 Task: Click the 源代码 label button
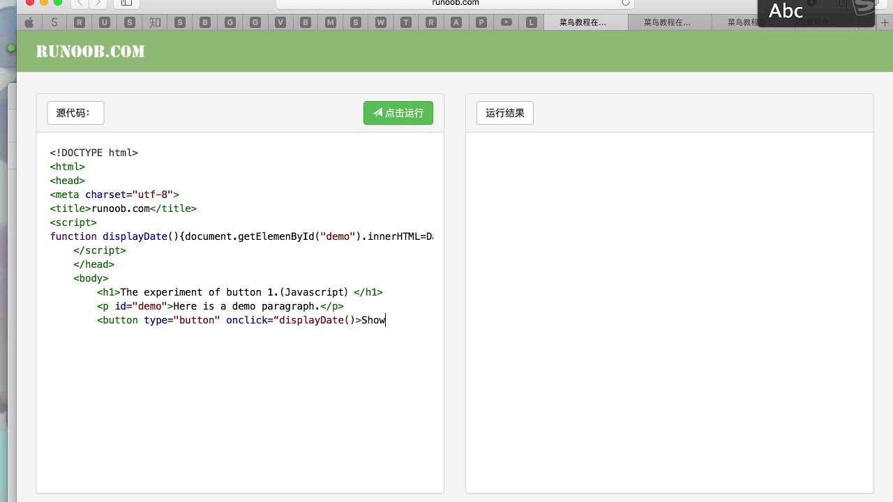75,113
